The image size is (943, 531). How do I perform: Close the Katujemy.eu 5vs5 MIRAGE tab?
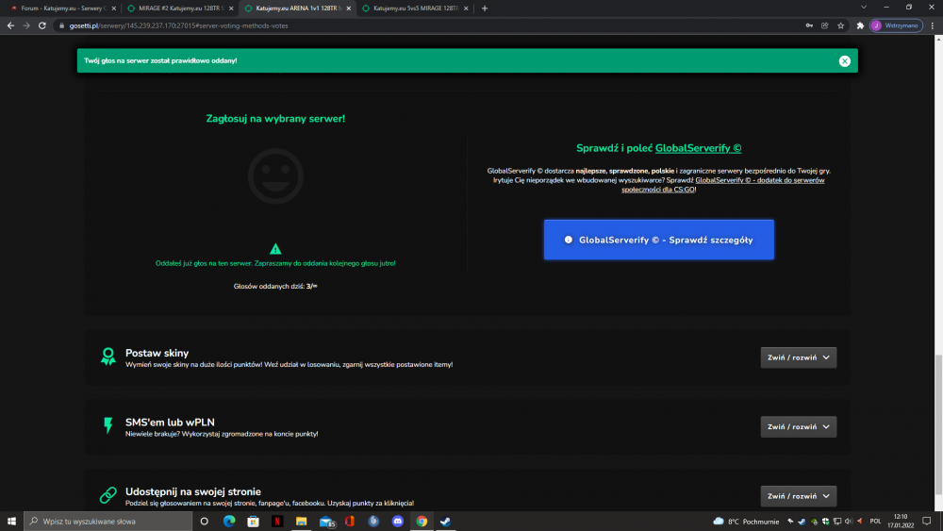click(466, 8)
